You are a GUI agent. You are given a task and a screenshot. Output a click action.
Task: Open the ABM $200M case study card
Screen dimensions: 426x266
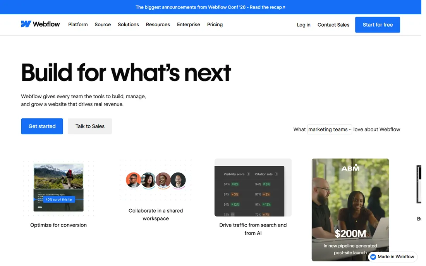[x=350, y=210]
